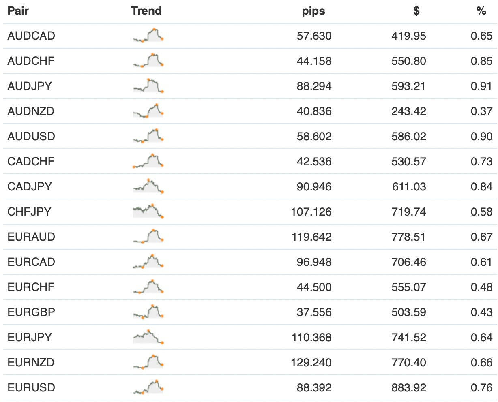Click the AUDUSD dollar value 586.02
The height and width of the screenshot is (402, 498).
tap(409, 136)
